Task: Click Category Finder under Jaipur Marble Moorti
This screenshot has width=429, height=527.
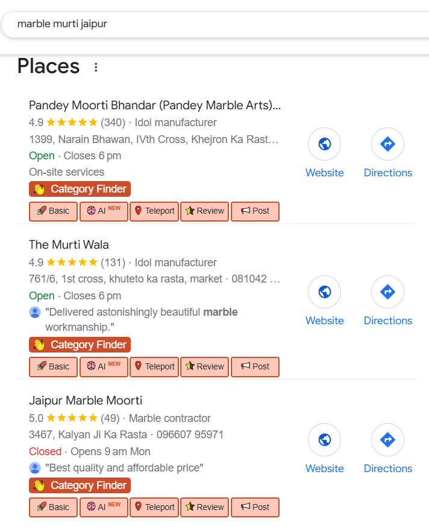Action: tap(80, 485)
